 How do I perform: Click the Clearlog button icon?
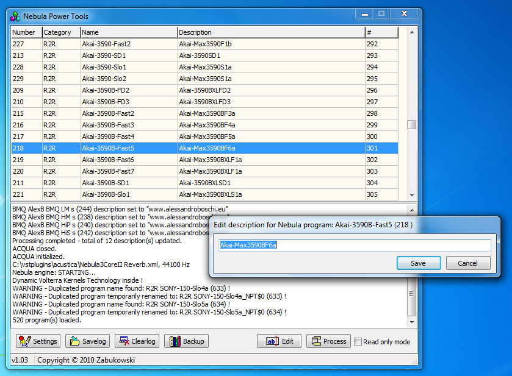click(x=123, y=341)
